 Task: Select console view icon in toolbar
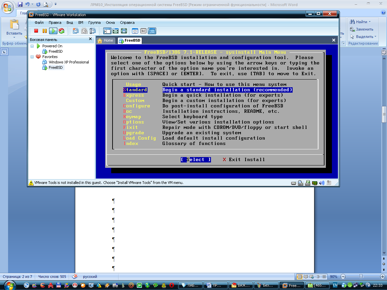coord(152,31)
